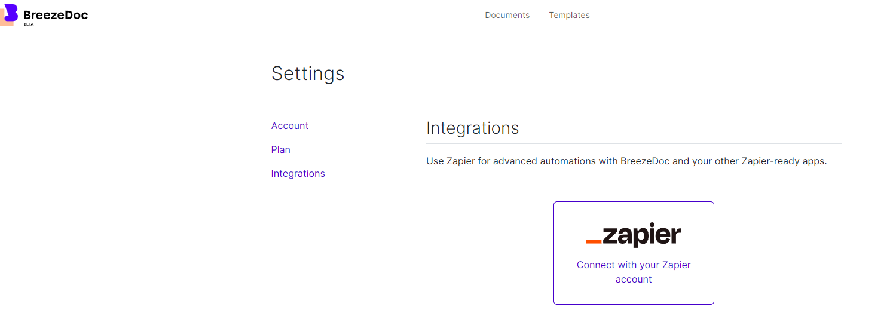
Task: Click the Settings page heading
Action: (x=308, y=73)
